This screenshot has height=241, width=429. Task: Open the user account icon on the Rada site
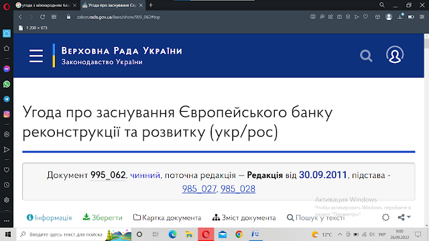click(x=395, y=55)
